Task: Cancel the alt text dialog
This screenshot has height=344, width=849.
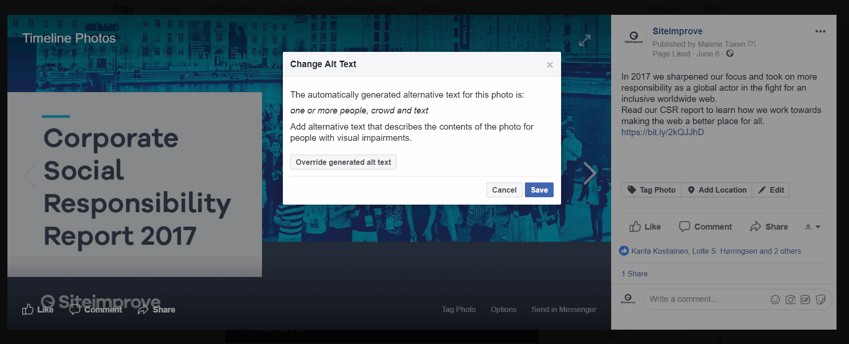Action: (x=504, y=190)
